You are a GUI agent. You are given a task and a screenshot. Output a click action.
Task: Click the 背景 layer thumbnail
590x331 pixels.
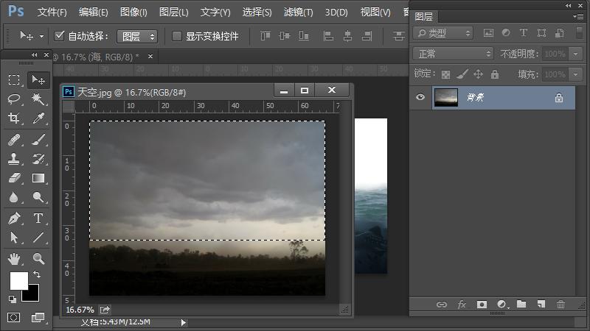point(446,97)
